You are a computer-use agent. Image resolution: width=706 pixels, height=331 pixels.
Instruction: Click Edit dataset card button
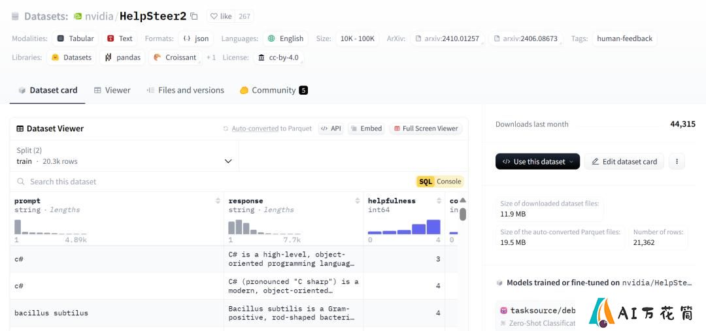point(624,161)
